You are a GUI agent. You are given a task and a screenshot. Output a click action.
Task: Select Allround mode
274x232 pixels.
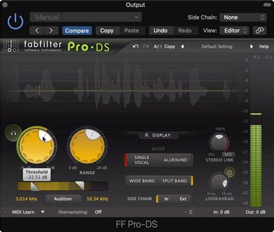coord(175,160)
